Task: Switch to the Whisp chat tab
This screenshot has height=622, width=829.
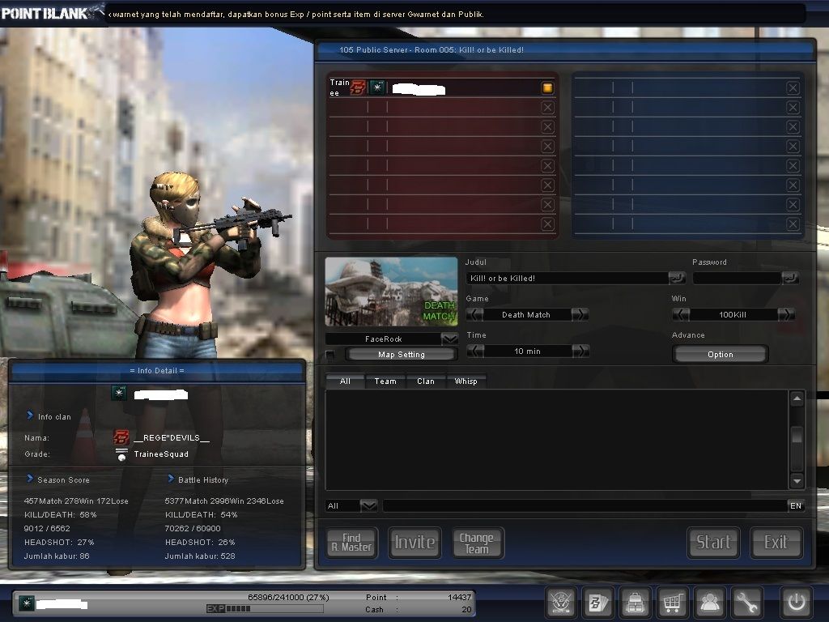Action: [x=466, y=381]
